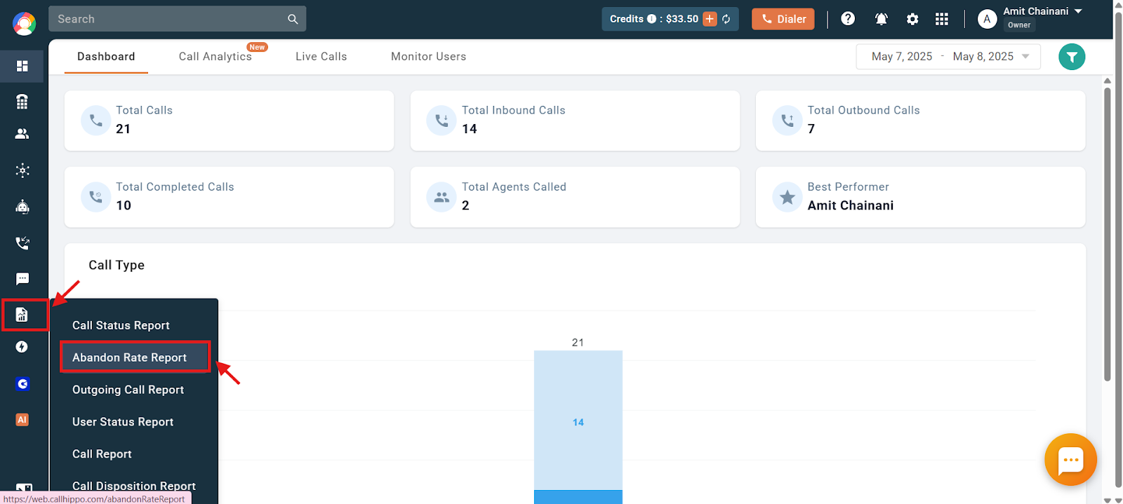
Task: Open the integrations hub sidebar icon
Action: 22,170
